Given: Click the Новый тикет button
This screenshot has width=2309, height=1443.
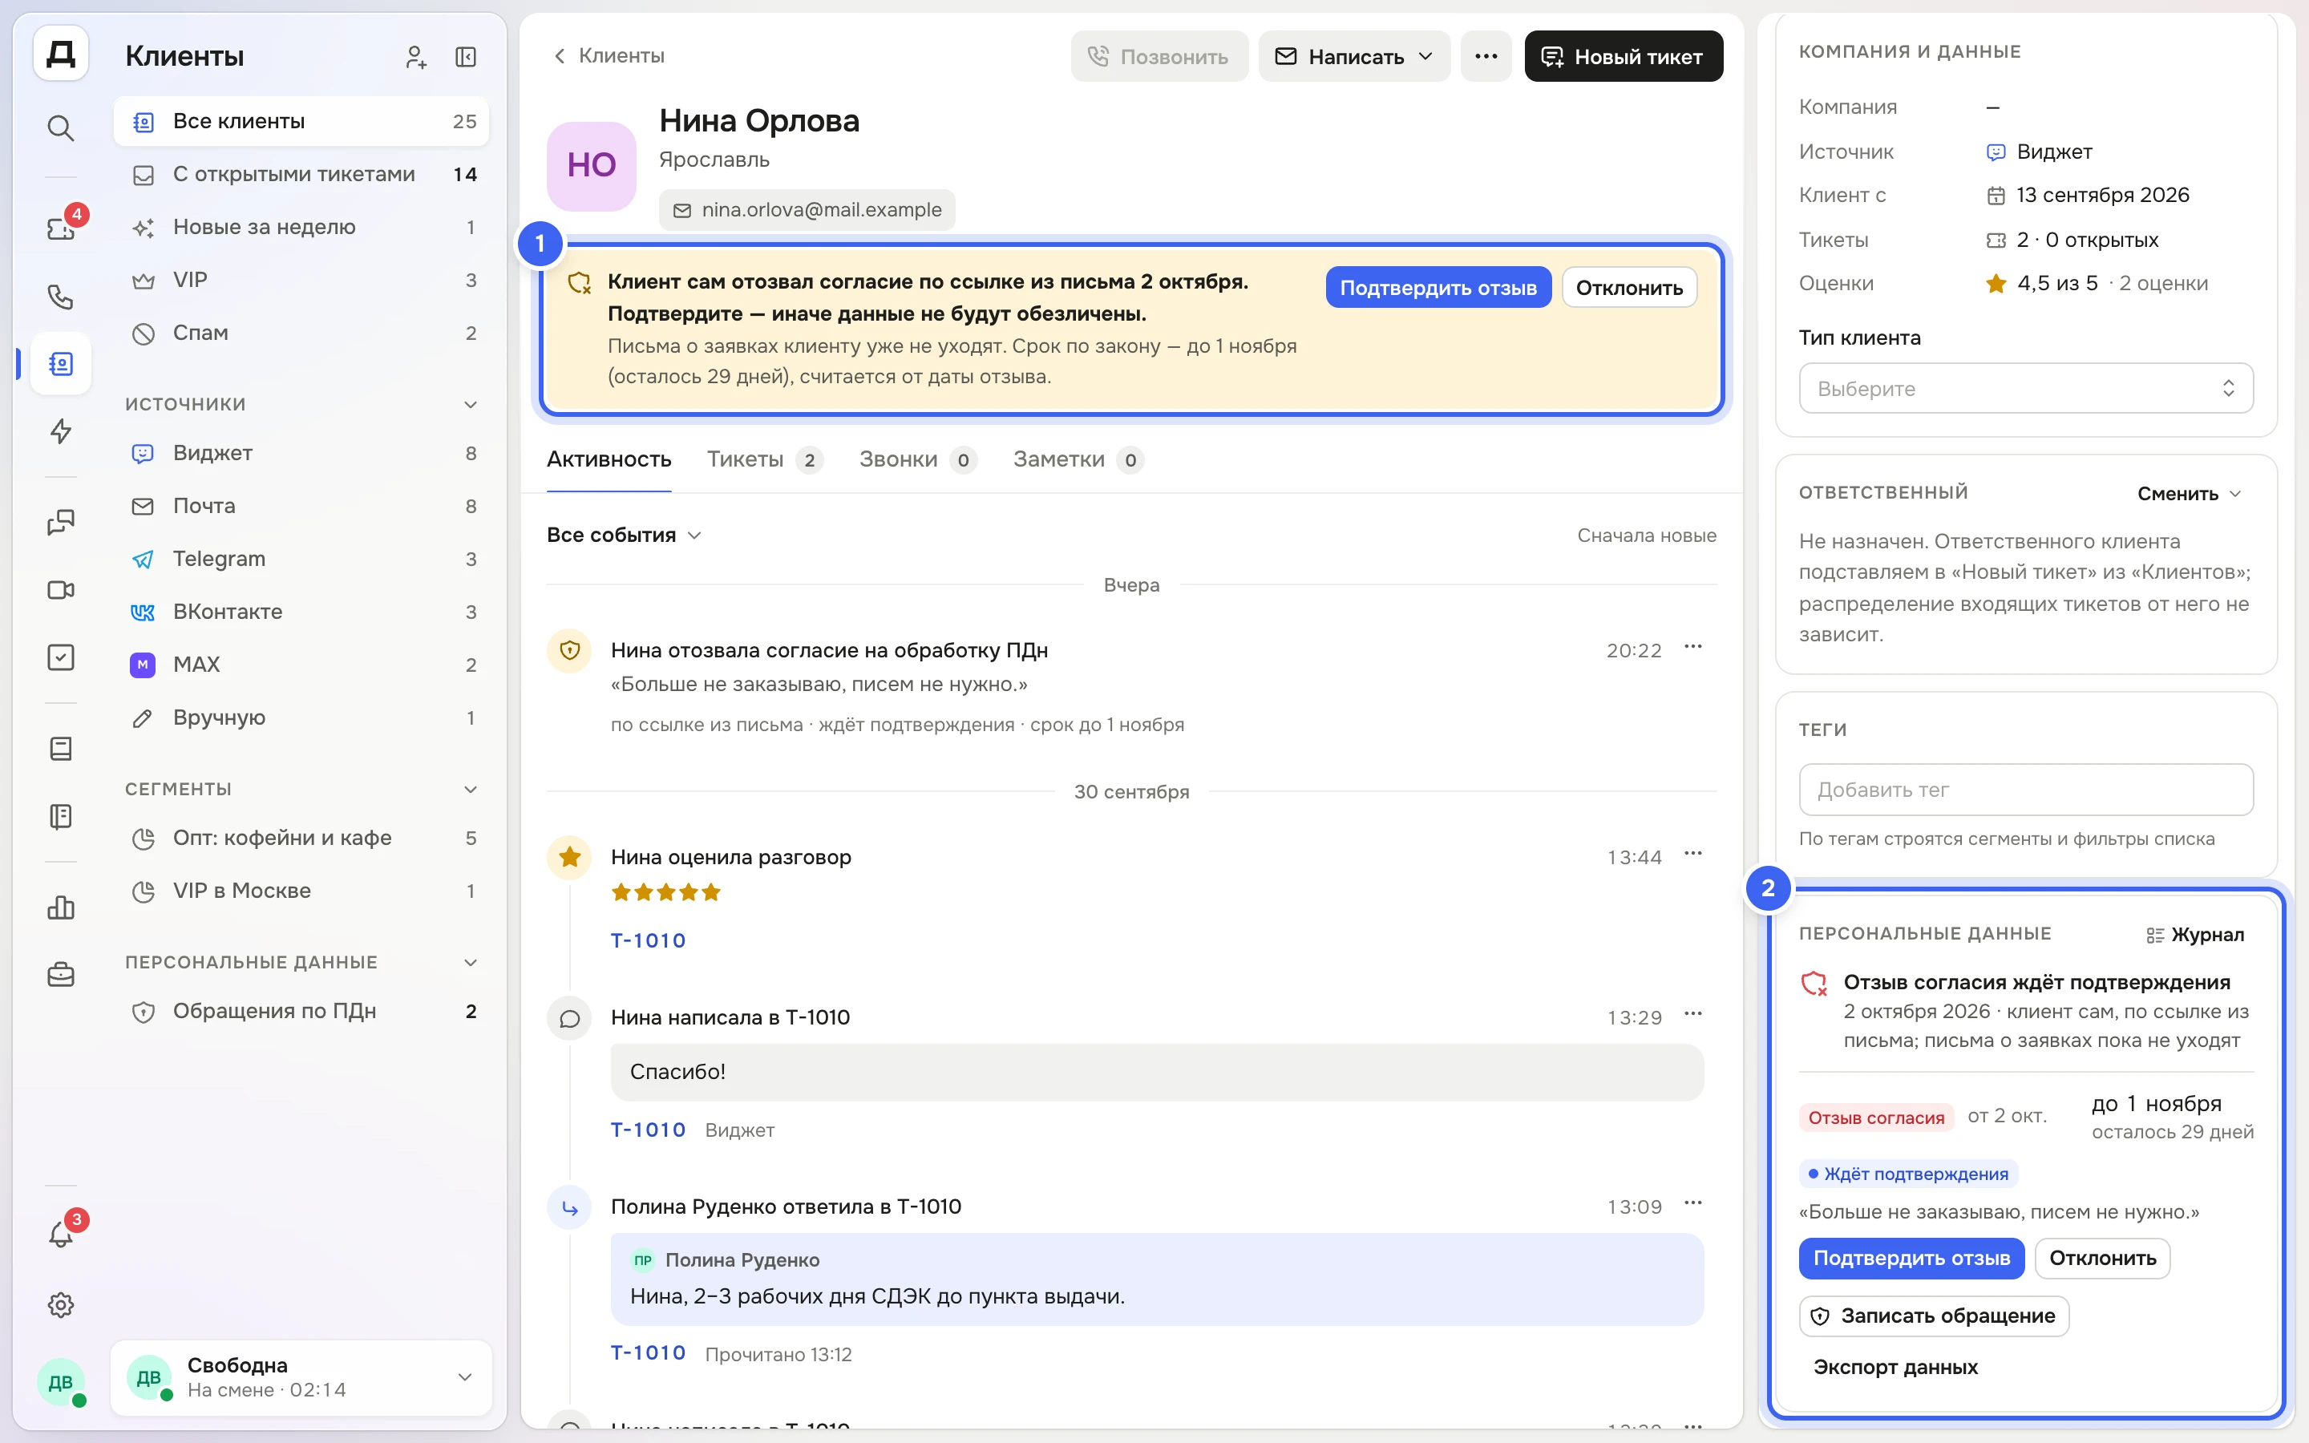Looking at the screenshot, I should (1623, 56).
